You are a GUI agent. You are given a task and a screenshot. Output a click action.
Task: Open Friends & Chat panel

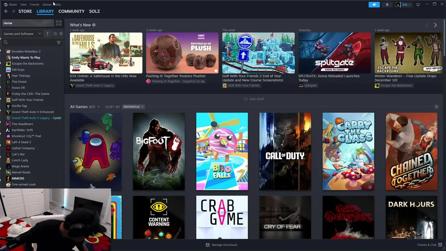pos(430,245)
